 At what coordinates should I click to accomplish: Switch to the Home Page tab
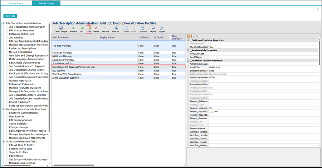(16, 3)
